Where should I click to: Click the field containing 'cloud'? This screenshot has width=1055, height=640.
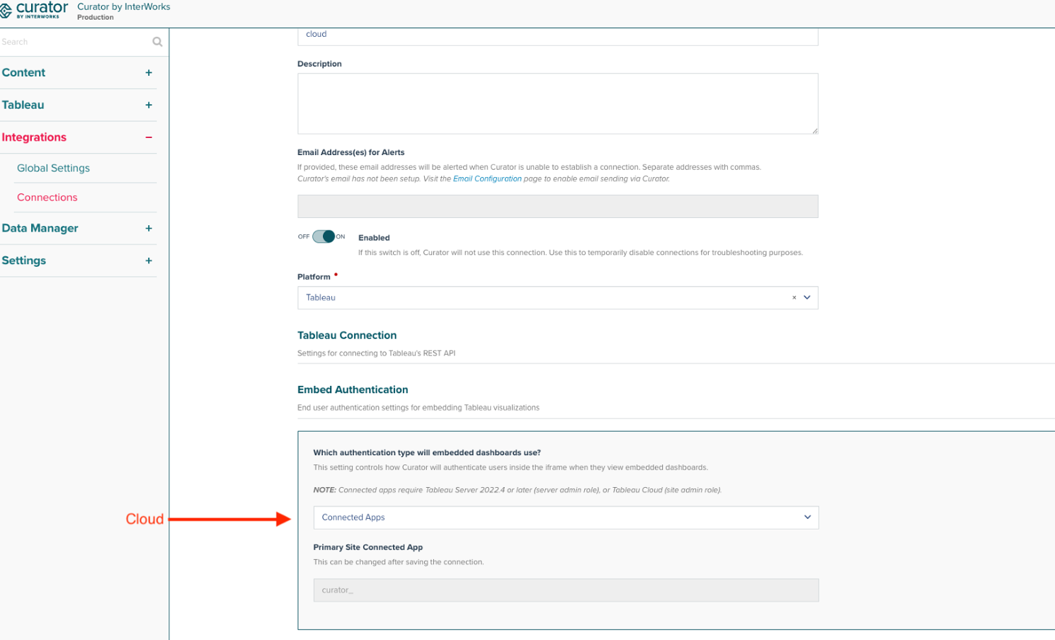pyautogui.click(x=558, y=35)
